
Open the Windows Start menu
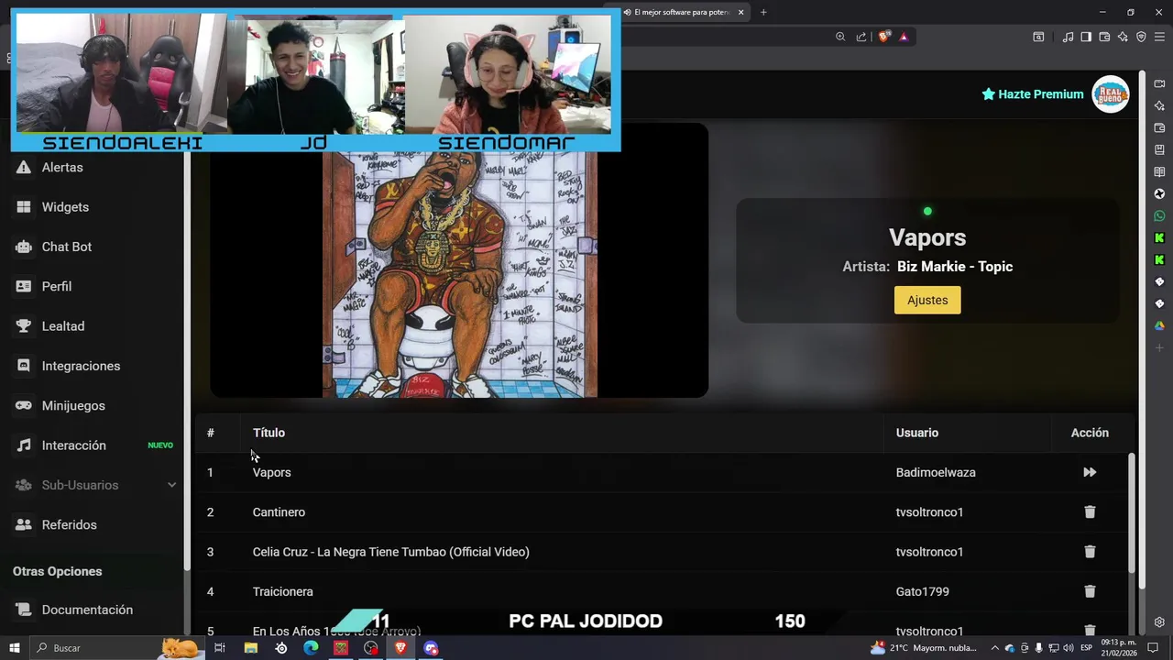(15, 648)
